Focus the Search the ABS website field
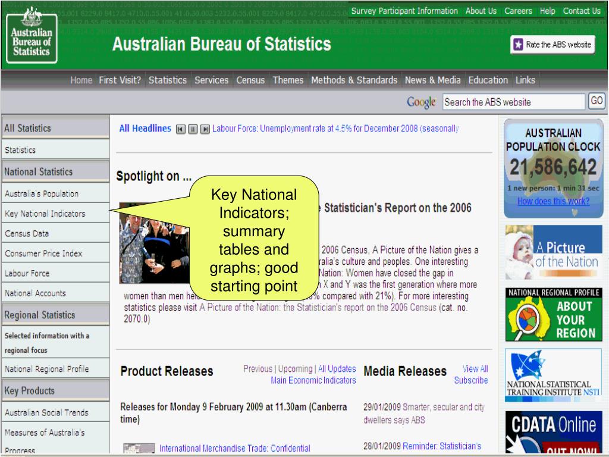Screen dimensions: 609x457 pyautogui.click(x=513, y=102)
